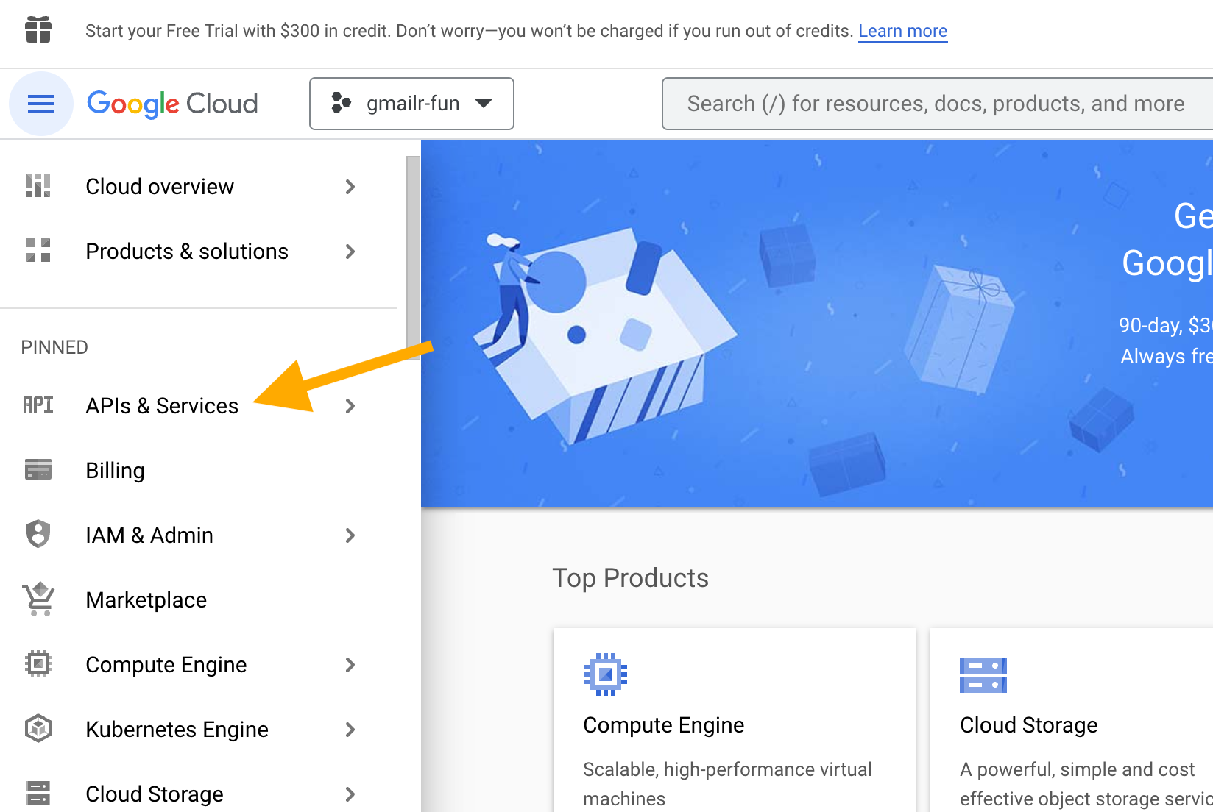
Task: Click the Learn more link
Action: coord(902,31)
